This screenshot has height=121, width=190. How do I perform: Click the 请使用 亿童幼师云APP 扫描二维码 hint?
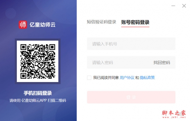tap(38, 100)
